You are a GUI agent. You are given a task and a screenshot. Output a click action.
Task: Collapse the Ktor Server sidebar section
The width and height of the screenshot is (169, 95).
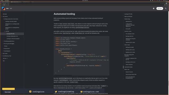point(2,16)
